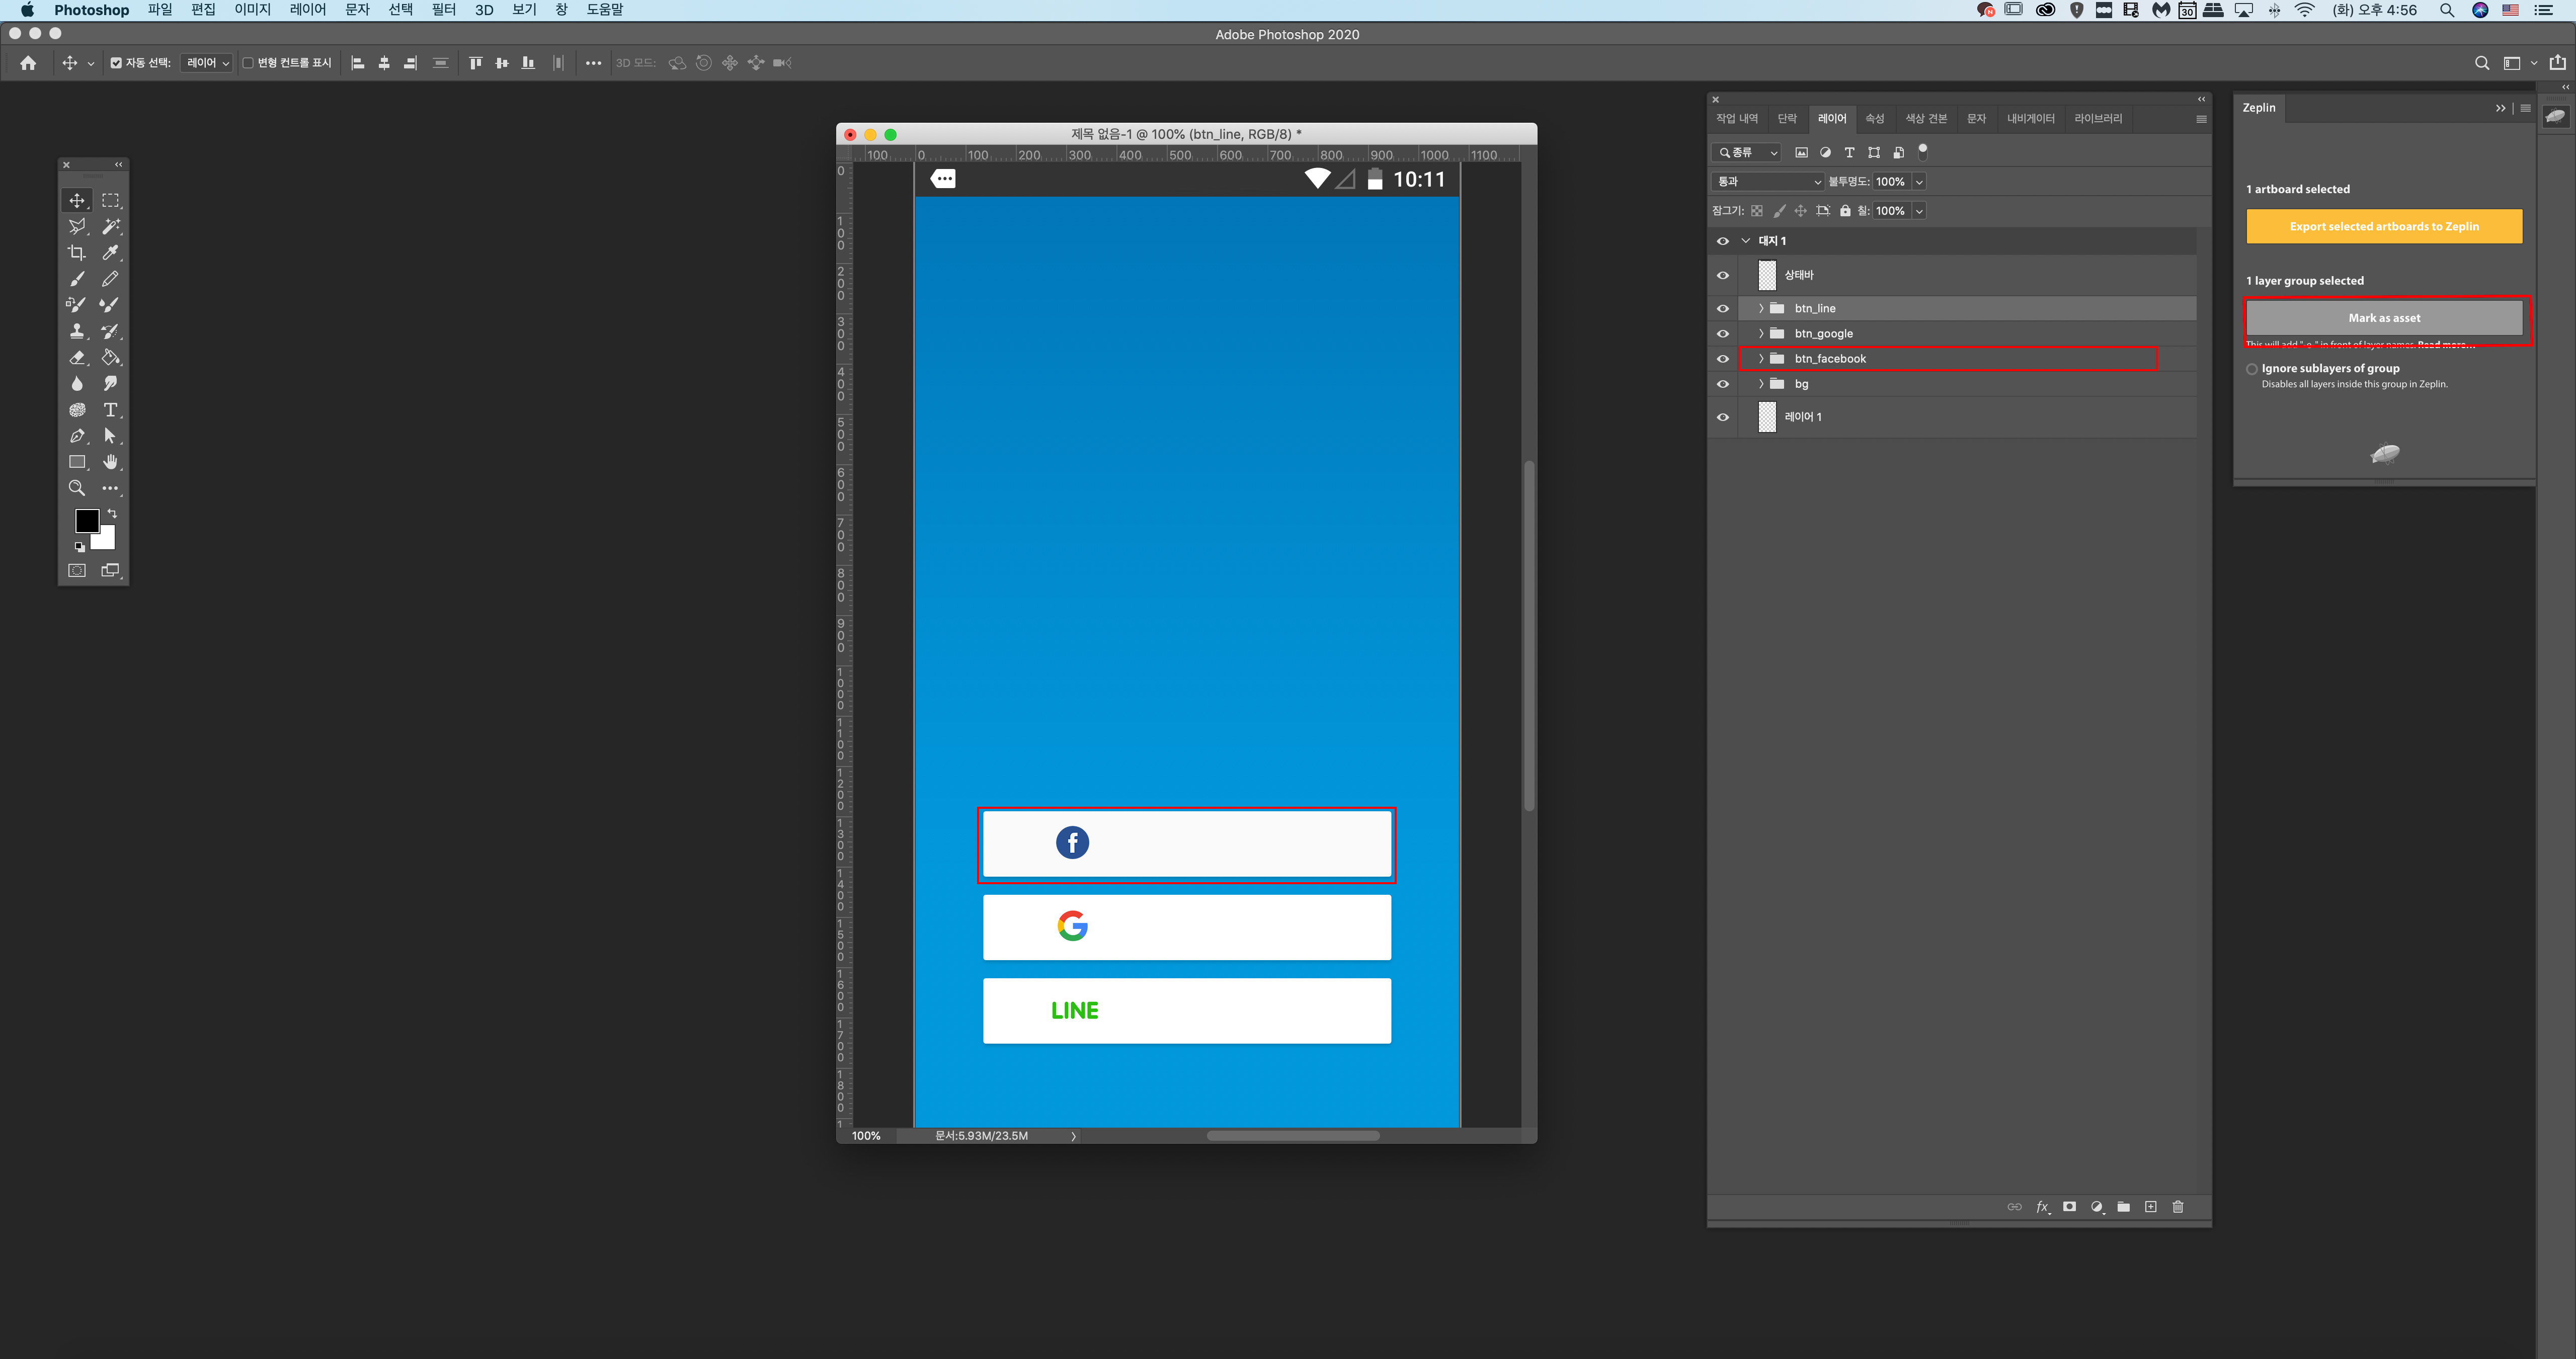Collapse the 대지 1 artboard group
The height and width of the screenshot is (1359, 2576).
pos(1746,241)
